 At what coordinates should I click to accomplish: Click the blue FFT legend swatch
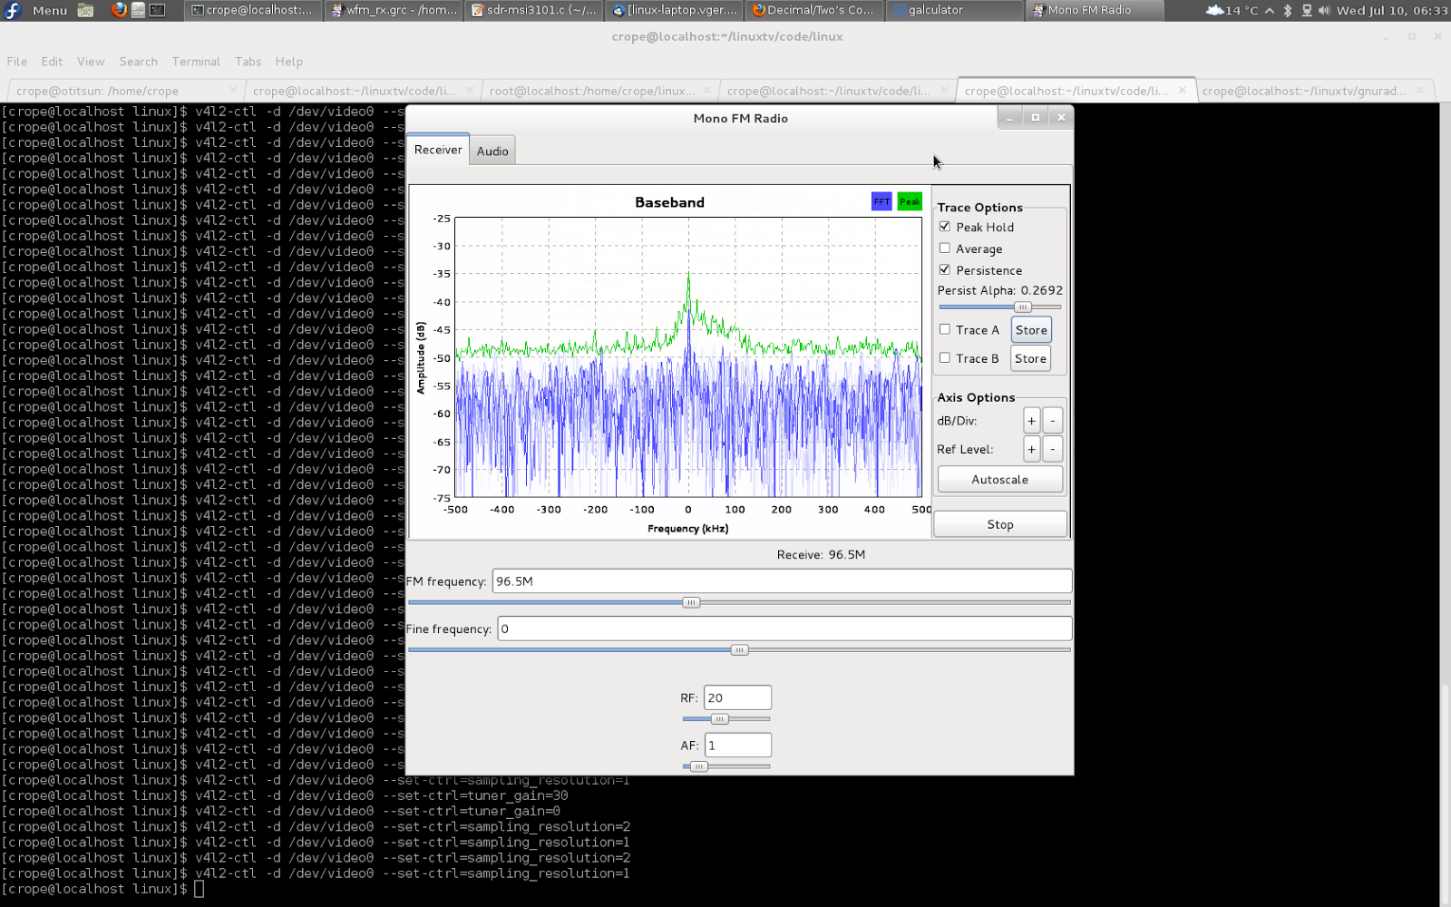pos(881,201)
